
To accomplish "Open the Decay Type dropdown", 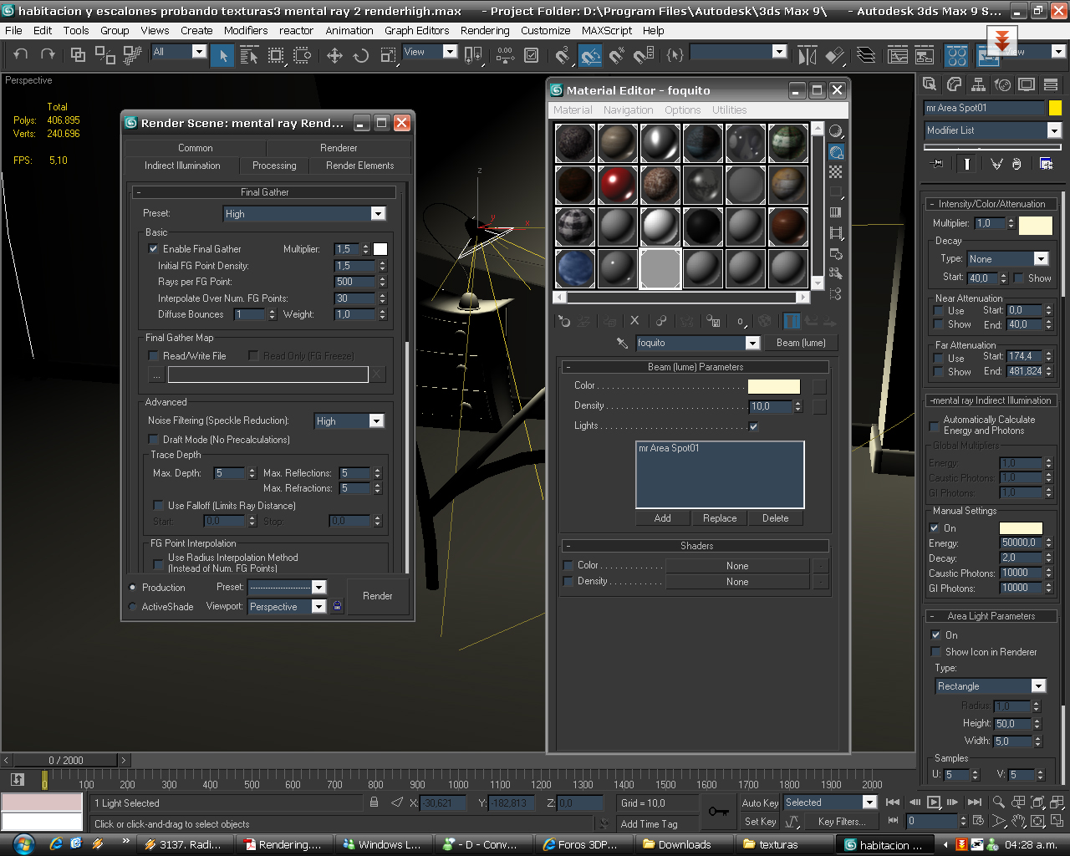I will pyautogui.click(x=1041, y=259).
